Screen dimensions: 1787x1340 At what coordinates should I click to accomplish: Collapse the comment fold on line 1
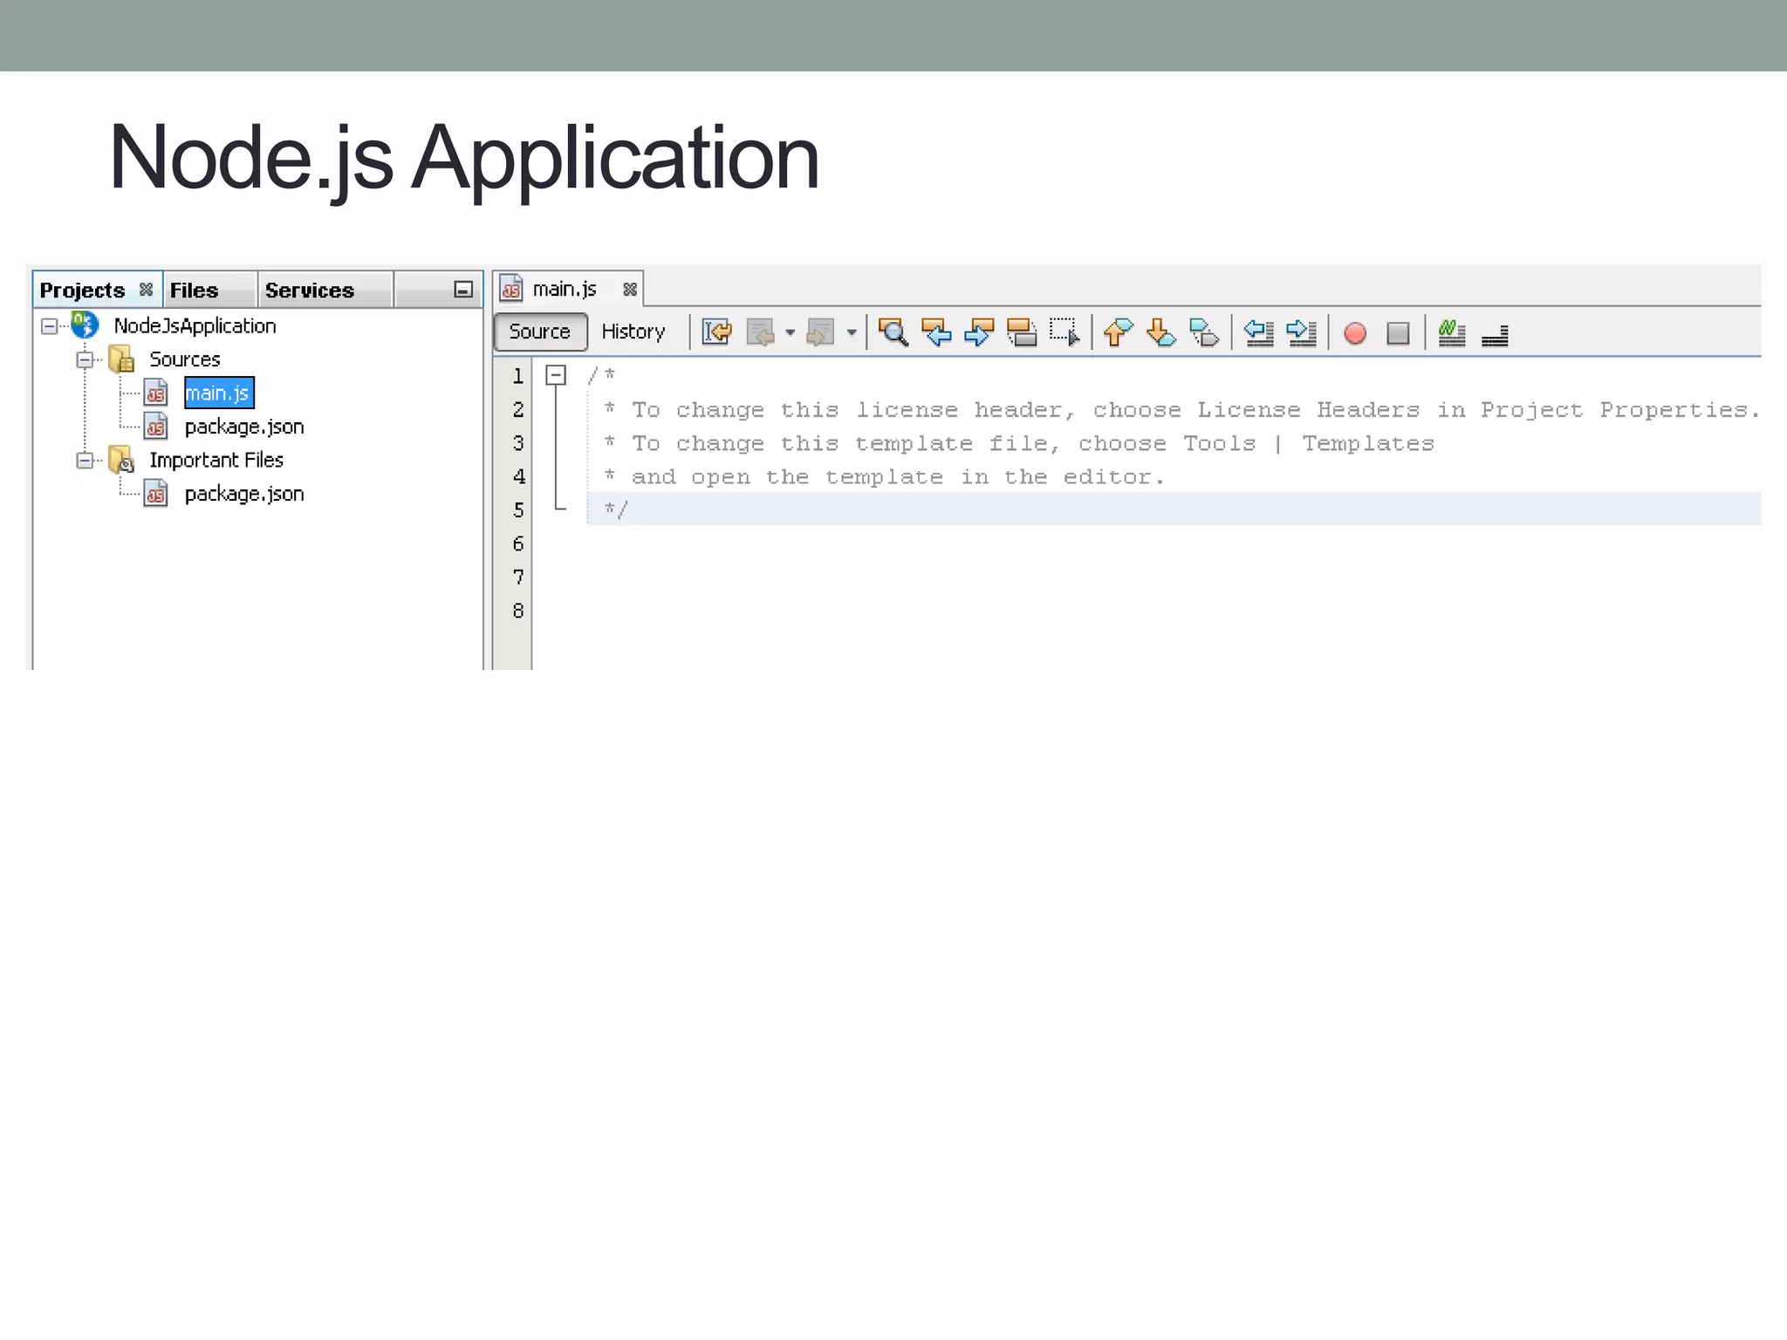(556, 375)
